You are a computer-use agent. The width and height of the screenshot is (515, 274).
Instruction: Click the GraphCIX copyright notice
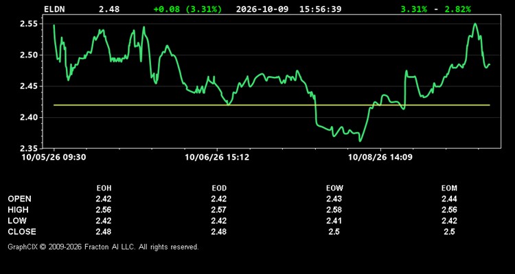coord(103,247)
